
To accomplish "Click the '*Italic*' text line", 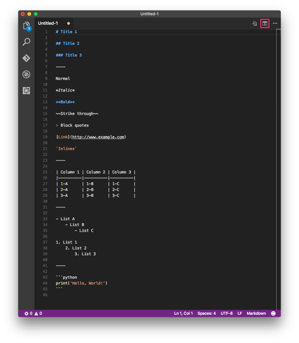I will tap(65, 90).
